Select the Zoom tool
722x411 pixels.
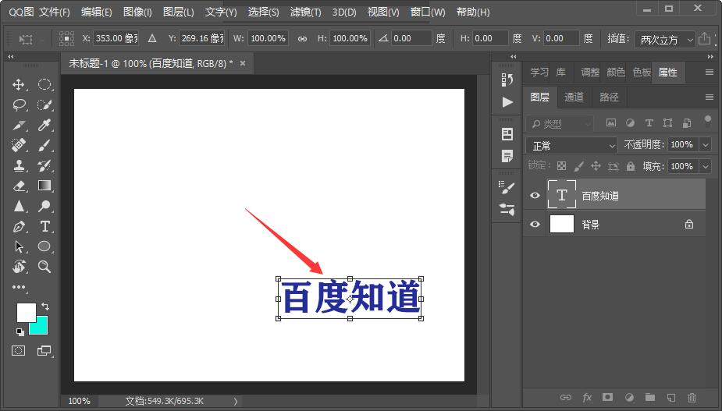(x=44, y=267)
